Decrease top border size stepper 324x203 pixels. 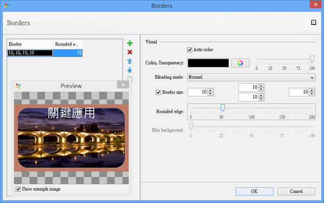pyautogui.click(x=261, y=89)
